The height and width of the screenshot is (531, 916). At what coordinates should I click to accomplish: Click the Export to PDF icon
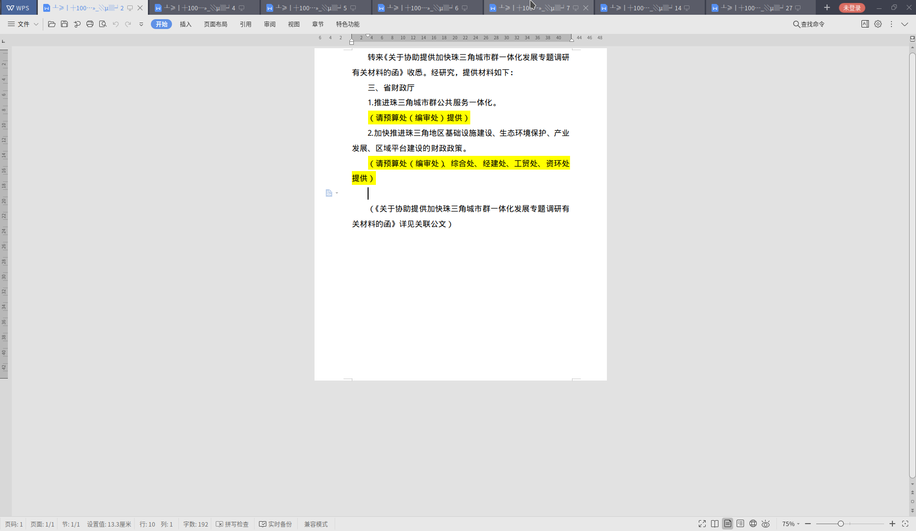(x=77, y=24)
